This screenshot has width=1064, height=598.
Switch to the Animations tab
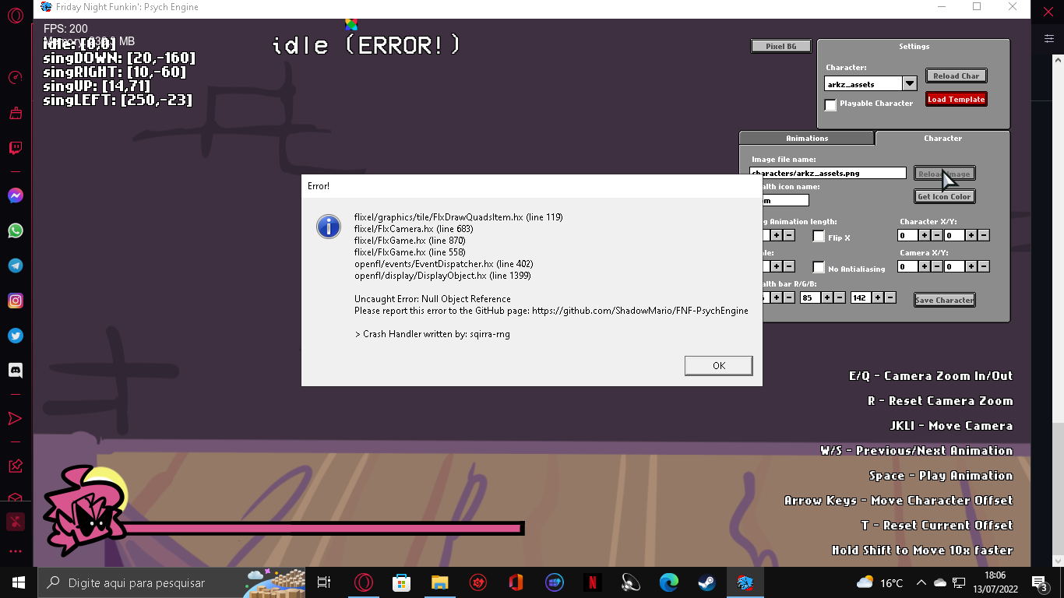[x=806, y=138]
